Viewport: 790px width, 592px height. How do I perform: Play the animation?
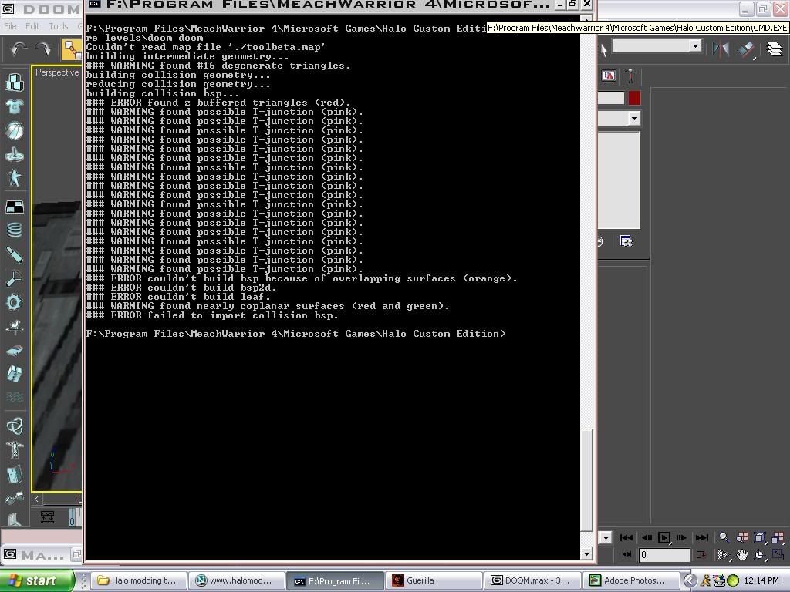pos(664,537)
